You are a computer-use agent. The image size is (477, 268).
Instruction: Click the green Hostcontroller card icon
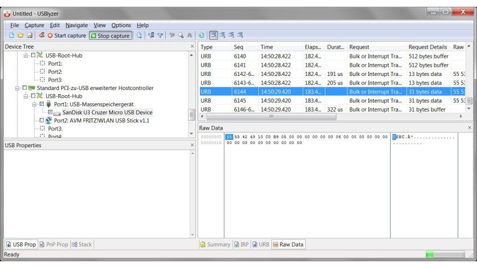coord(32,88)
